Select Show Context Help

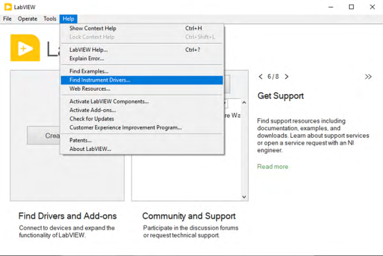142,28
